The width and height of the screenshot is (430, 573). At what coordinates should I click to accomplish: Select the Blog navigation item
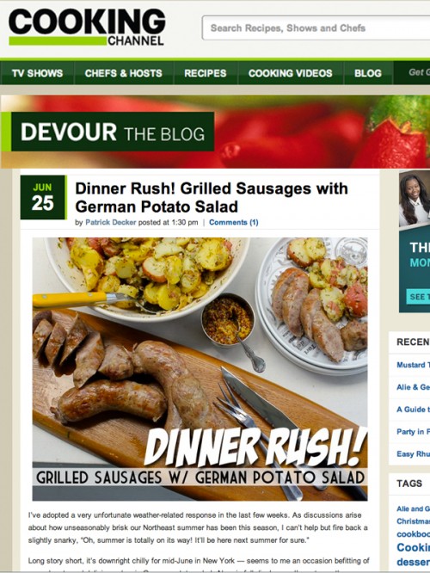[368, 73]
